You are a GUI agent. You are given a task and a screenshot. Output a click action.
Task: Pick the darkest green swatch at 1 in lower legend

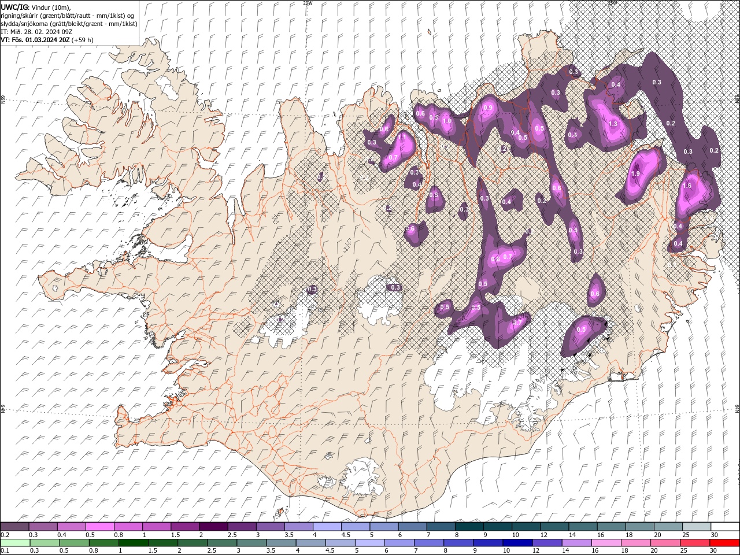[133, 543]
